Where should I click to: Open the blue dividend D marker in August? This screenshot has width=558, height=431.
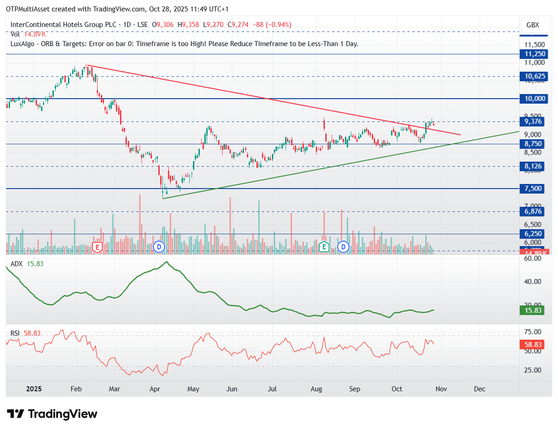(x=343, y=247)
